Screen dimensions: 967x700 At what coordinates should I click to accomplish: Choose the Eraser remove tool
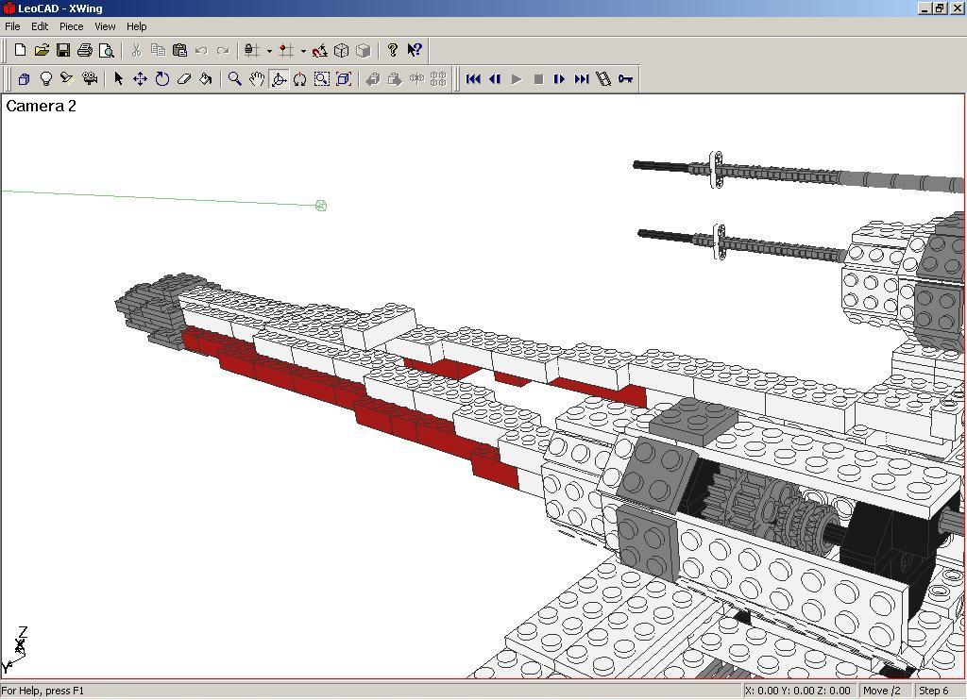[184, 79]
